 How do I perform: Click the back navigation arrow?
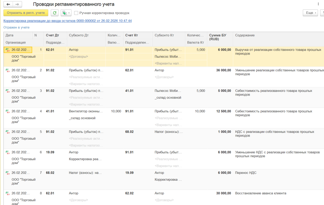[8, 4]
